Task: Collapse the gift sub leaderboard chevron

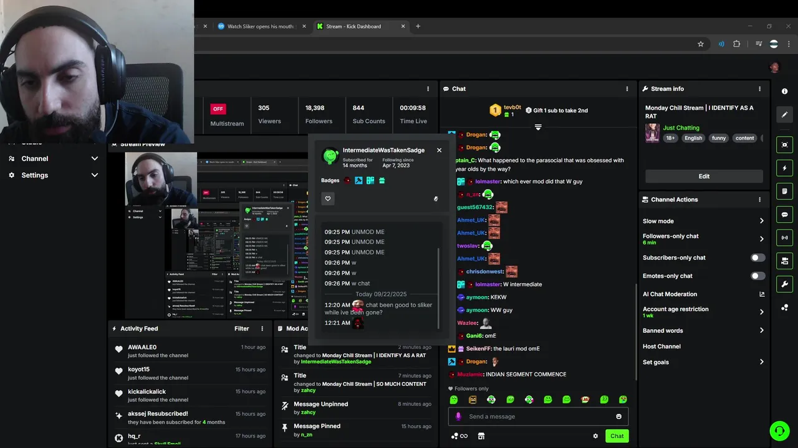Action: (538, 127)
